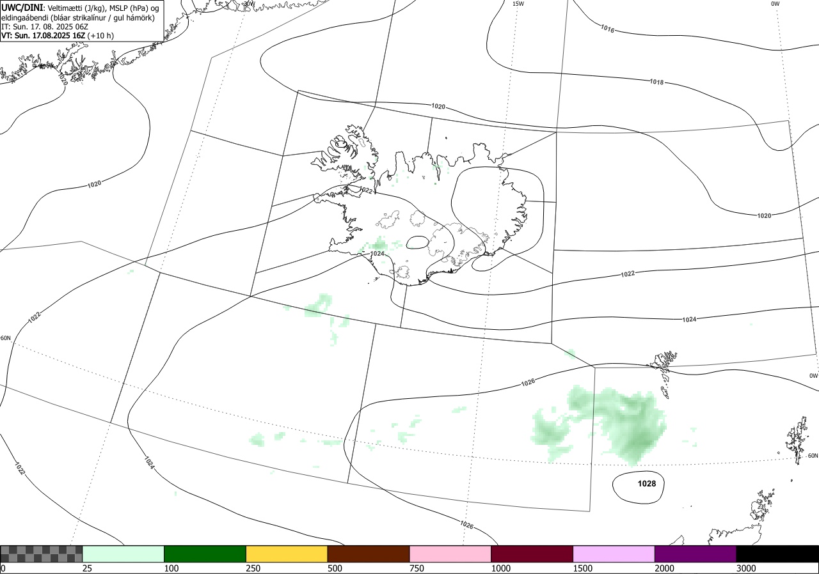Pick the dark red 1000–1500 legend swatch

tap(532, 554)
